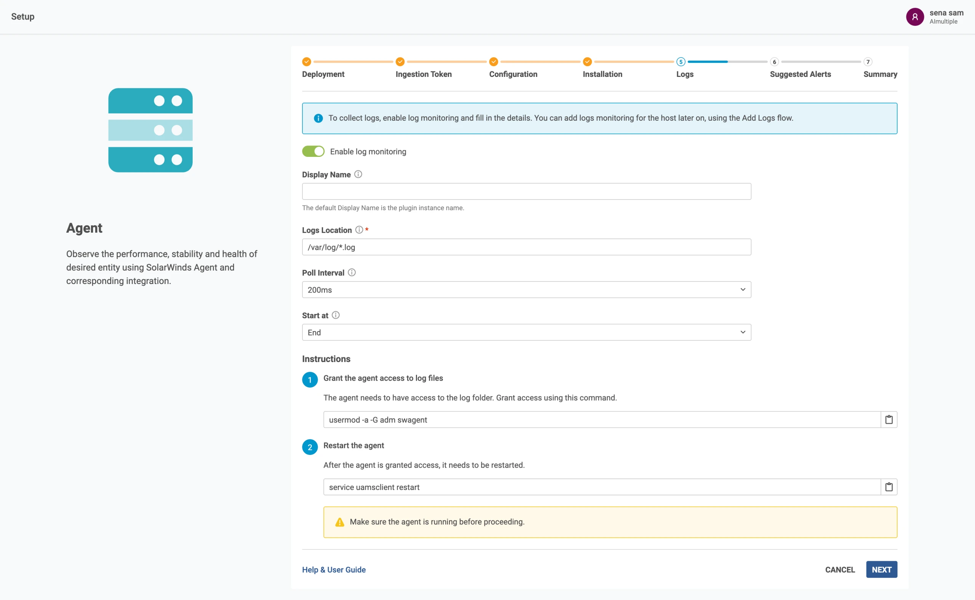
Task: Click into the Logs Location field
Action: [x=526, y=247]
